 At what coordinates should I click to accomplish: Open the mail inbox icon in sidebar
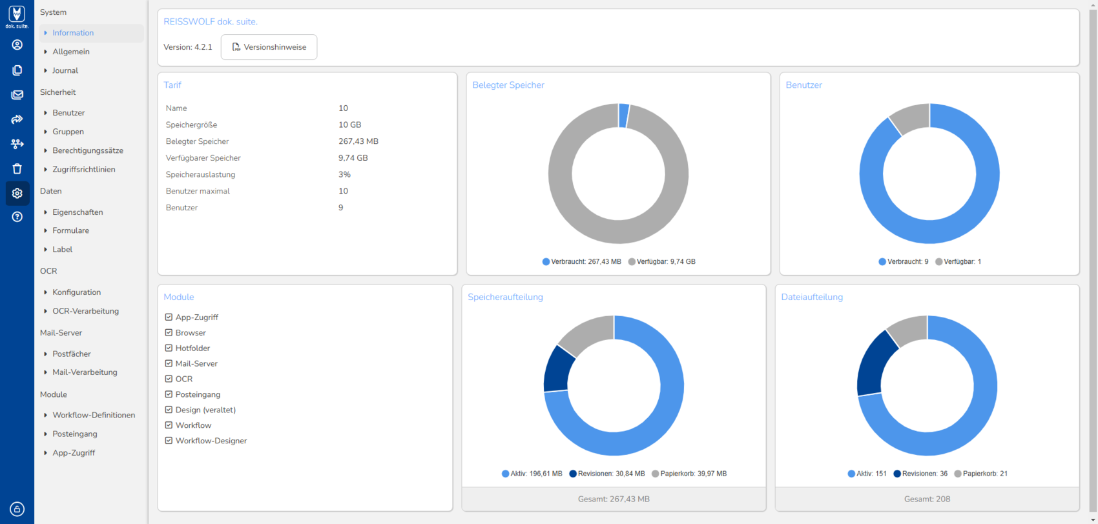point(17,95)
